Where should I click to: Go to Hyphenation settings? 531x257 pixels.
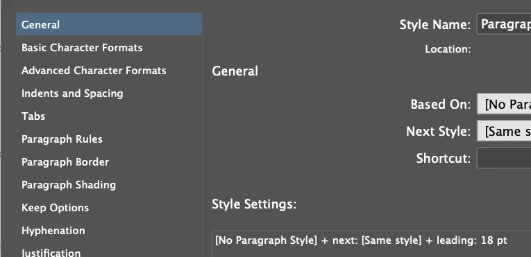coord(109,230)
